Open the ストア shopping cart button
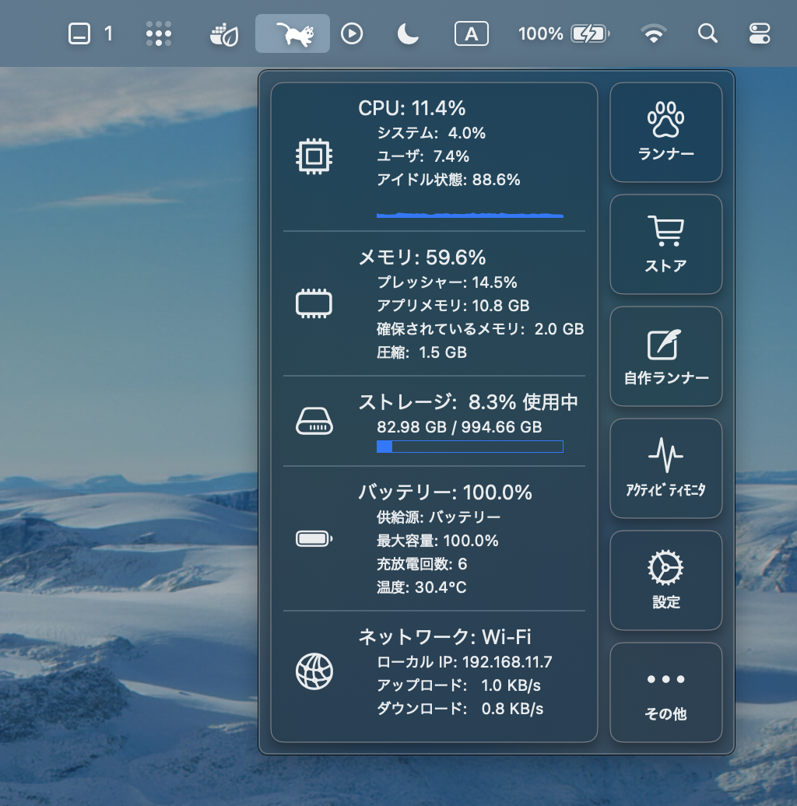 666,244
